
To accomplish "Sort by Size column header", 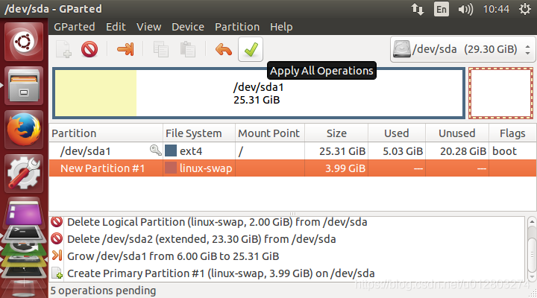I will pos(336,133).
